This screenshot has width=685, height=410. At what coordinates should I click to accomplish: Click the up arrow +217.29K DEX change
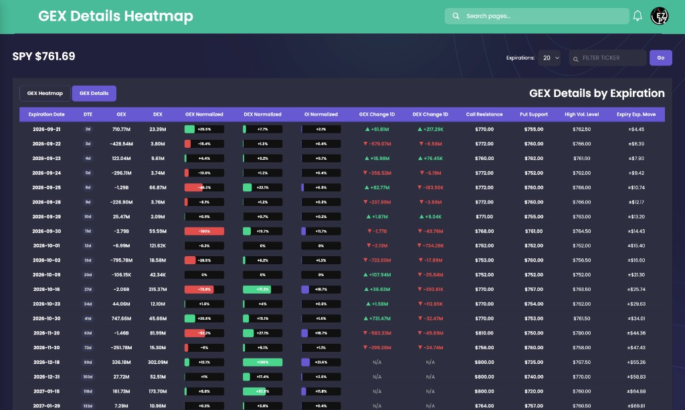coord(430,129)
